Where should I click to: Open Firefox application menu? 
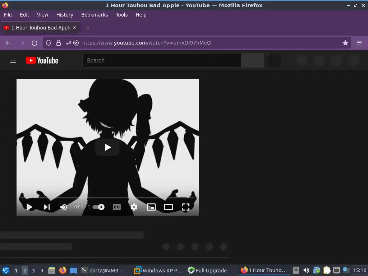tap(359, 43)
